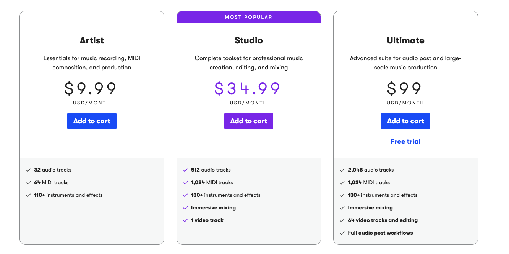Image resolution: width=509 pixels, height=254 pixels.
Task: Click the Studio plan heading
Action: (x=249, y=40)
